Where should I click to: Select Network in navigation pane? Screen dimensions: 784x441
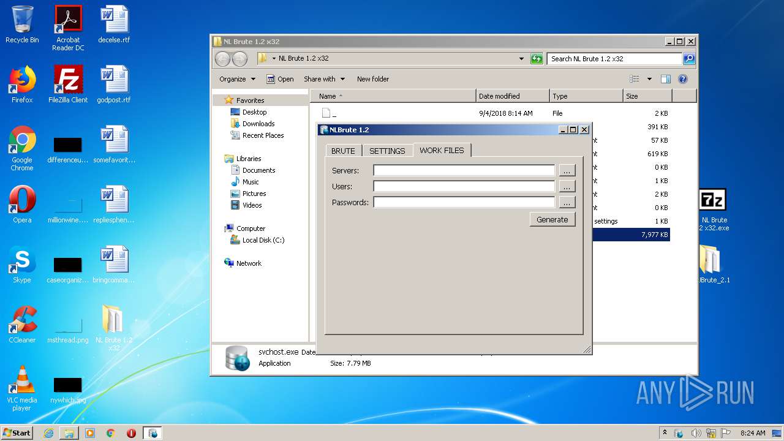(249, 263)
